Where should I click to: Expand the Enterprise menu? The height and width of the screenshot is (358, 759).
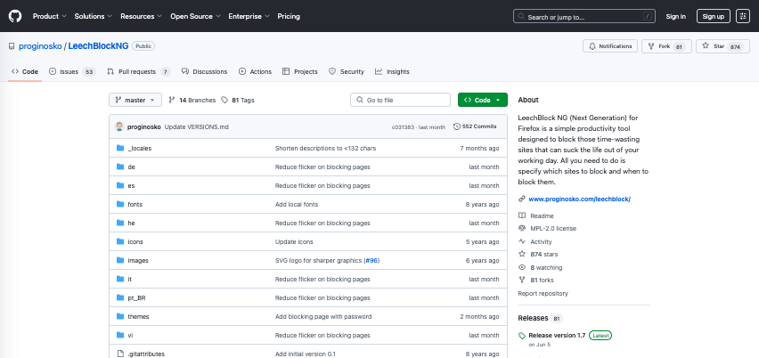pos(249,16)
